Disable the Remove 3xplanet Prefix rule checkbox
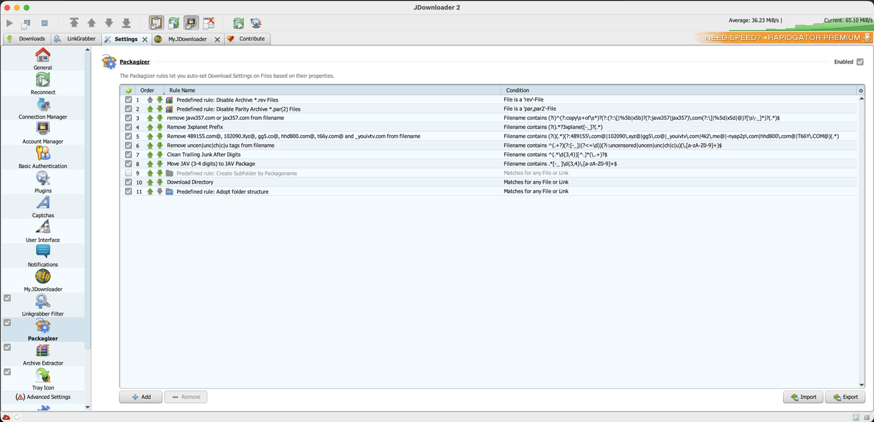Image resolution: width=874 pixels, height=422 pixels. tap(128, 127)
